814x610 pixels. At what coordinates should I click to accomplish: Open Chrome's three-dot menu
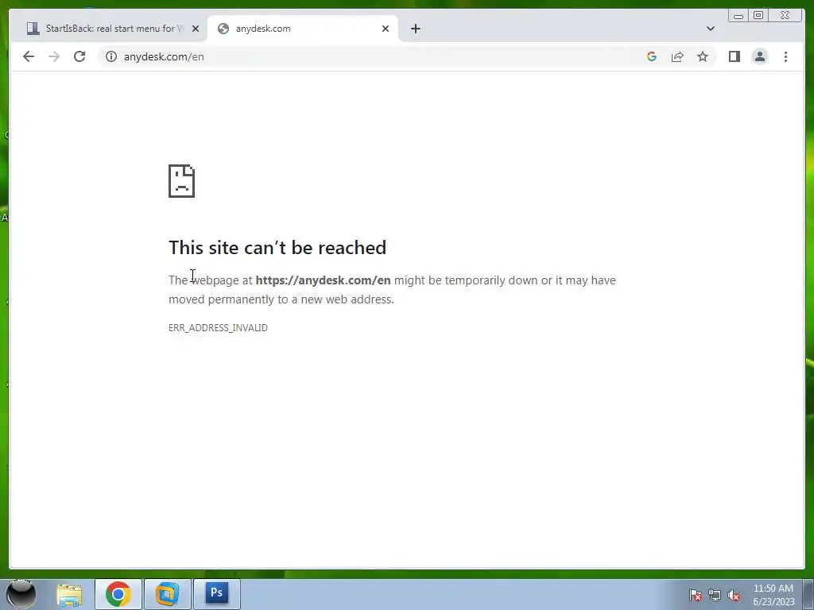point(785,56)
